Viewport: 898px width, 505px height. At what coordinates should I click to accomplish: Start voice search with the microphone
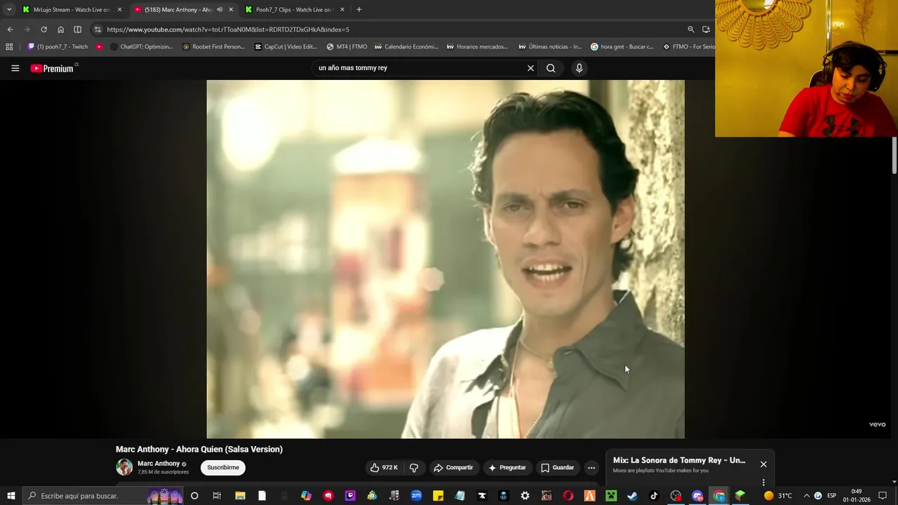click(x=579, y=68)
